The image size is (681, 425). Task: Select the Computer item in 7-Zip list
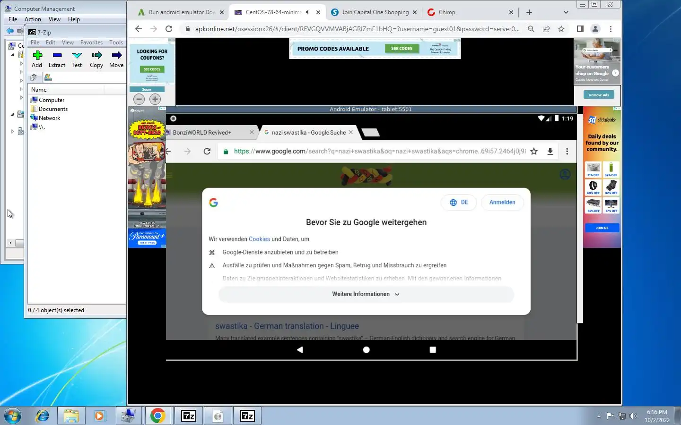click(x=47, y=100)
